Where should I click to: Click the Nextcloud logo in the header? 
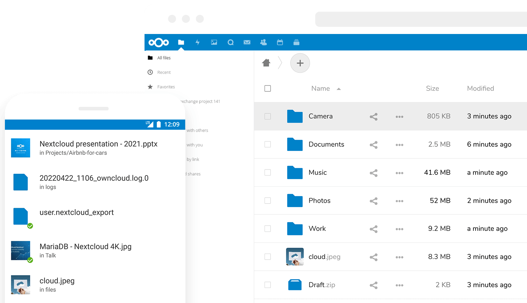(159, 42)
